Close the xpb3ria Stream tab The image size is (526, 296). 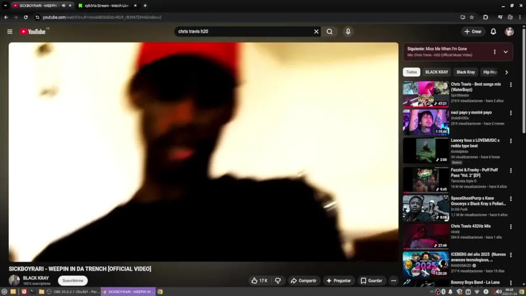[135, 5]
